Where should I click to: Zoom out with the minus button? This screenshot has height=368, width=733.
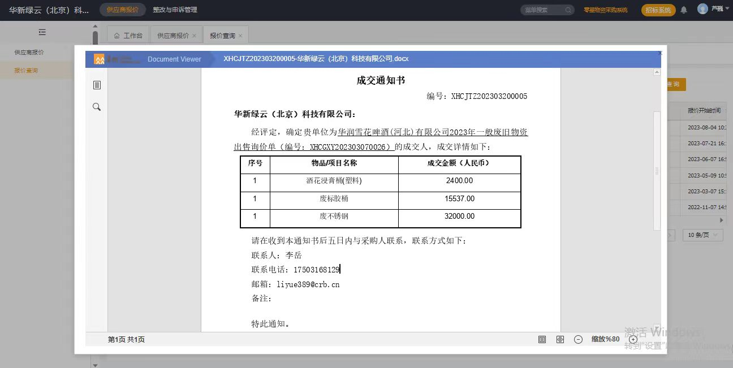pos(578,339)
